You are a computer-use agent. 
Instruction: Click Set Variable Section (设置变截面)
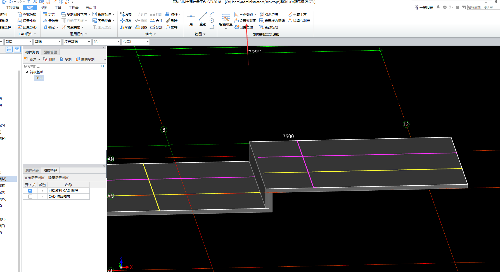[245, 21]
